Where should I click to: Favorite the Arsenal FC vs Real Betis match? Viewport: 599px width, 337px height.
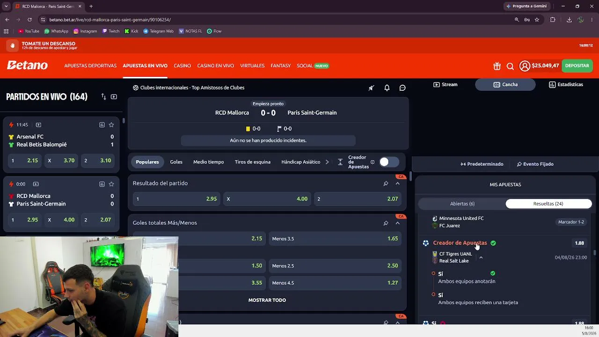coord(111,125)
